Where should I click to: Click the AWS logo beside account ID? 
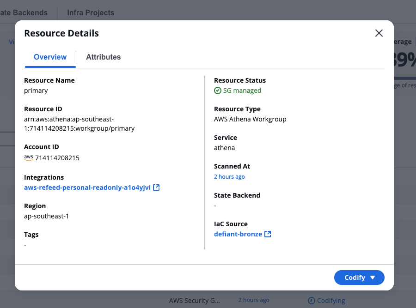[x=29, y=158]
